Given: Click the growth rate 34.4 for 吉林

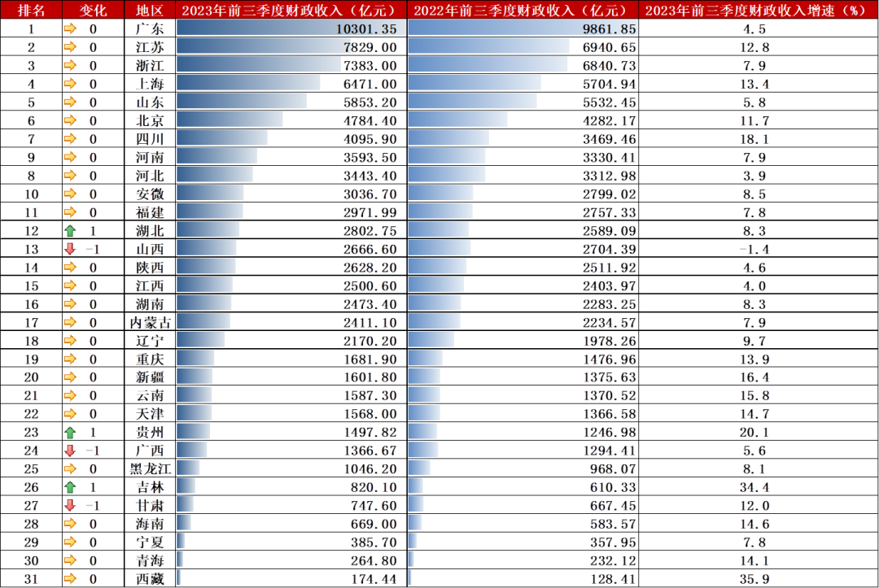Looking at the screenshot, I should 754,487.
